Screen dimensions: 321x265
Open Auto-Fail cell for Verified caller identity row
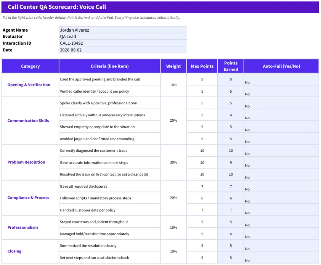[x=281, y=91]
